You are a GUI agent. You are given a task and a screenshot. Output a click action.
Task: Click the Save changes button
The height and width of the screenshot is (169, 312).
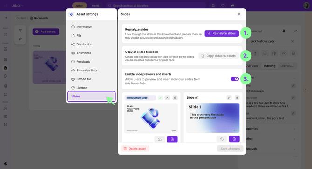[x=230, y=149]
